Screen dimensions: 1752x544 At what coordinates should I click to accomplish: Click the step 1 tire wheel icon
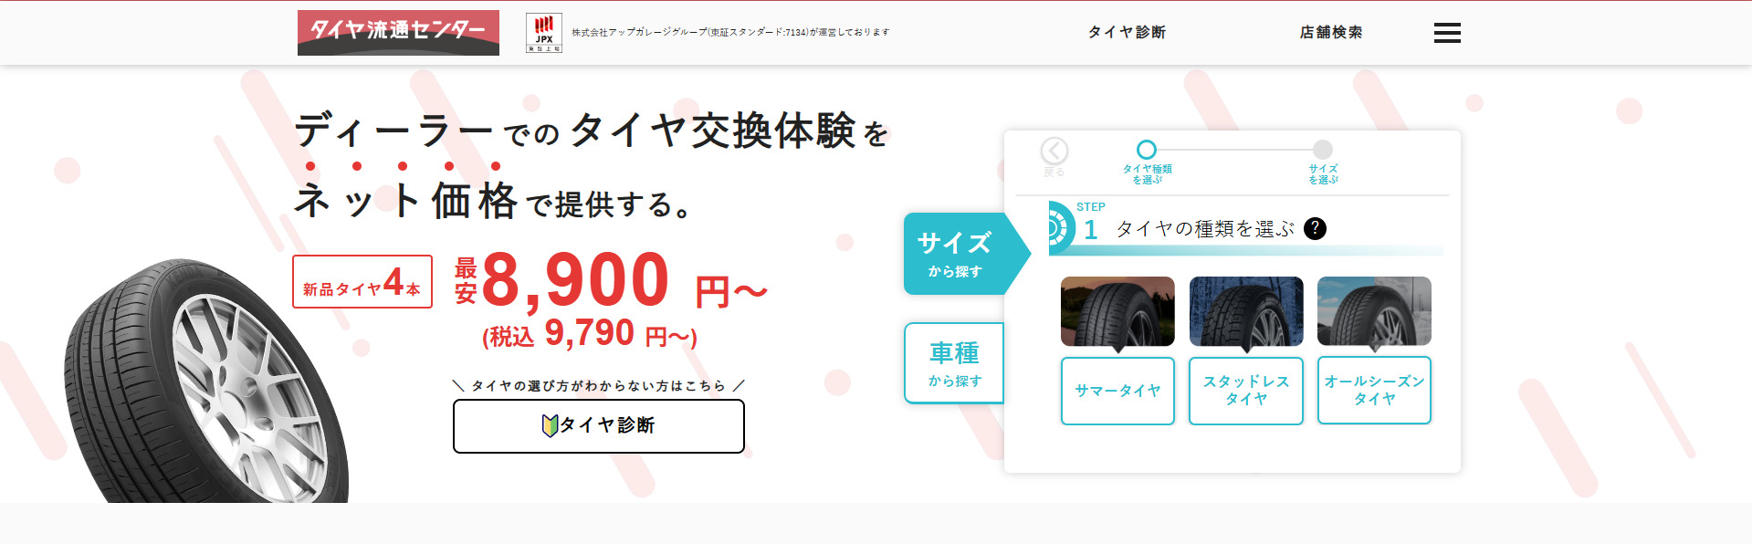point(1060,227)
